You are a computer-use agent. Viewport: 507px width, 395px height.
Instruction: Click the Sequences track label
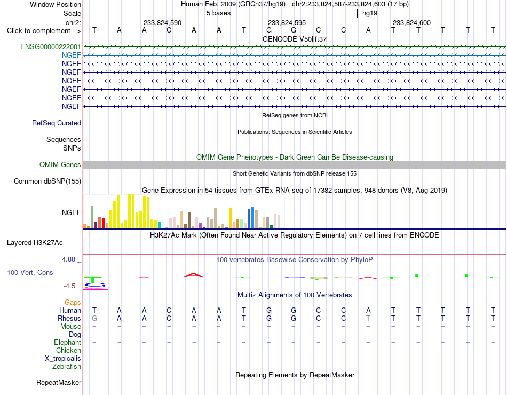64,139
